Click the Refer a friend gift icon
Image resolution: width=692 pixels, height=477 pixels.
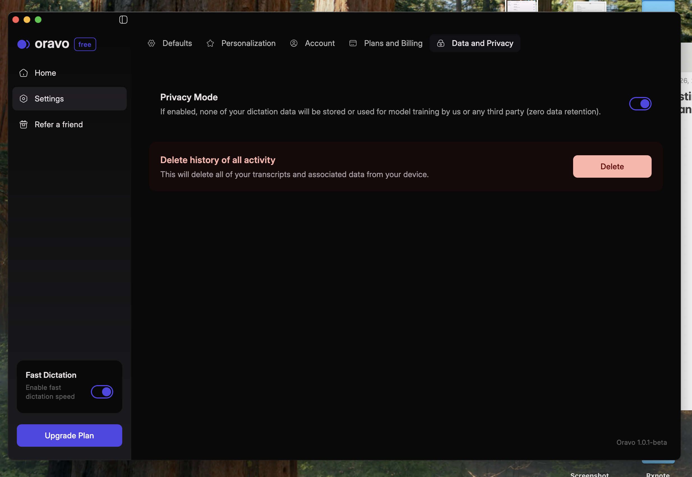(24, 124)
